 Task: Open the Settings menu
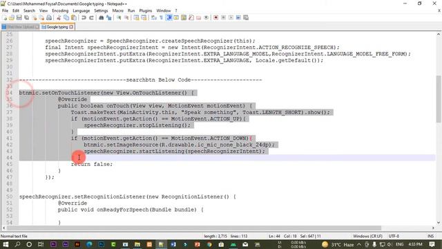coord(101,11)
